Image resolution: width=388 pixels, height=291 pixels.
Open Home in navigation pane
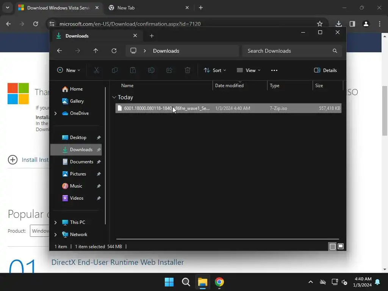pos(77,89)
